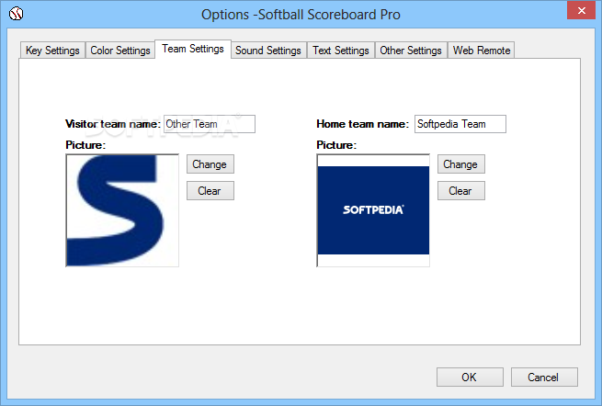602x406 pixels.
Task: Click the softball app icon in title bar
Action: [x=17, y=14]
